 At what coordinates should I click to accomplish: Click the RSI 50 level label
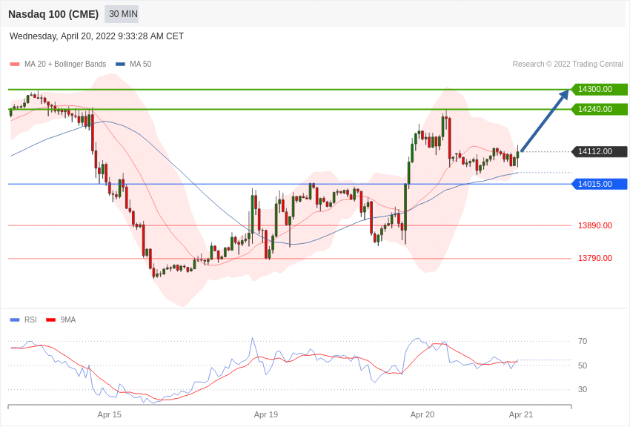(x=583, y=365)
